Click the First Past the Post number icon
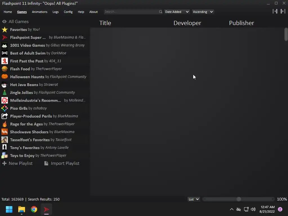The height and width of the screenshot is (216, 288). click(x=4, y=61)
